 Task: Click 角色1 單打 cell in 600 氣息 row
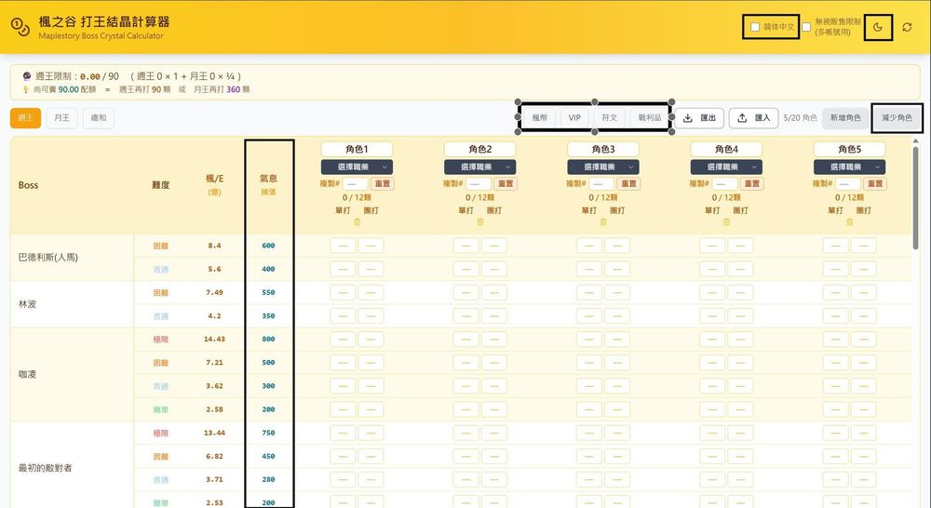[343, 246]
